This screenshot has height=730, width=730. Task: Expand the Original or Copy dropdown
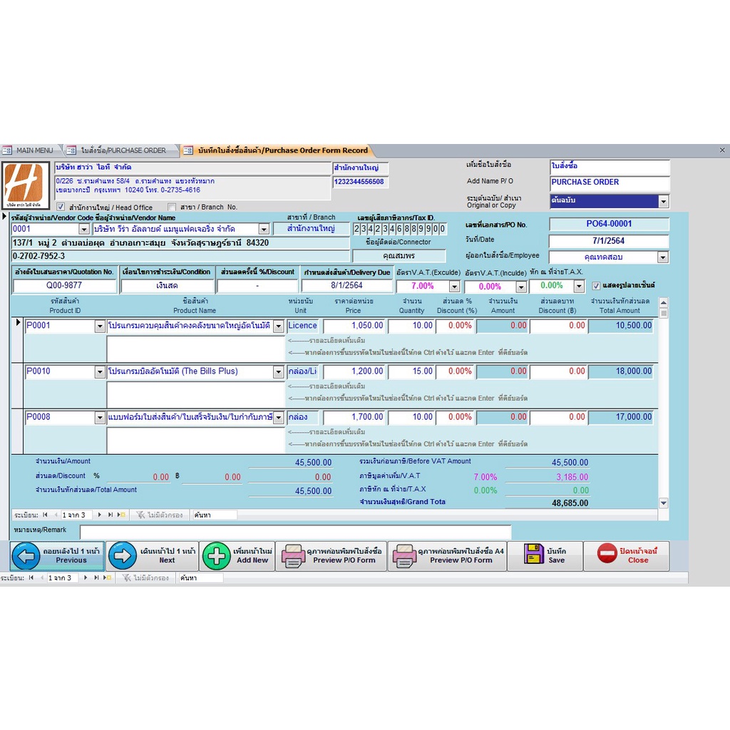point(664,202)
